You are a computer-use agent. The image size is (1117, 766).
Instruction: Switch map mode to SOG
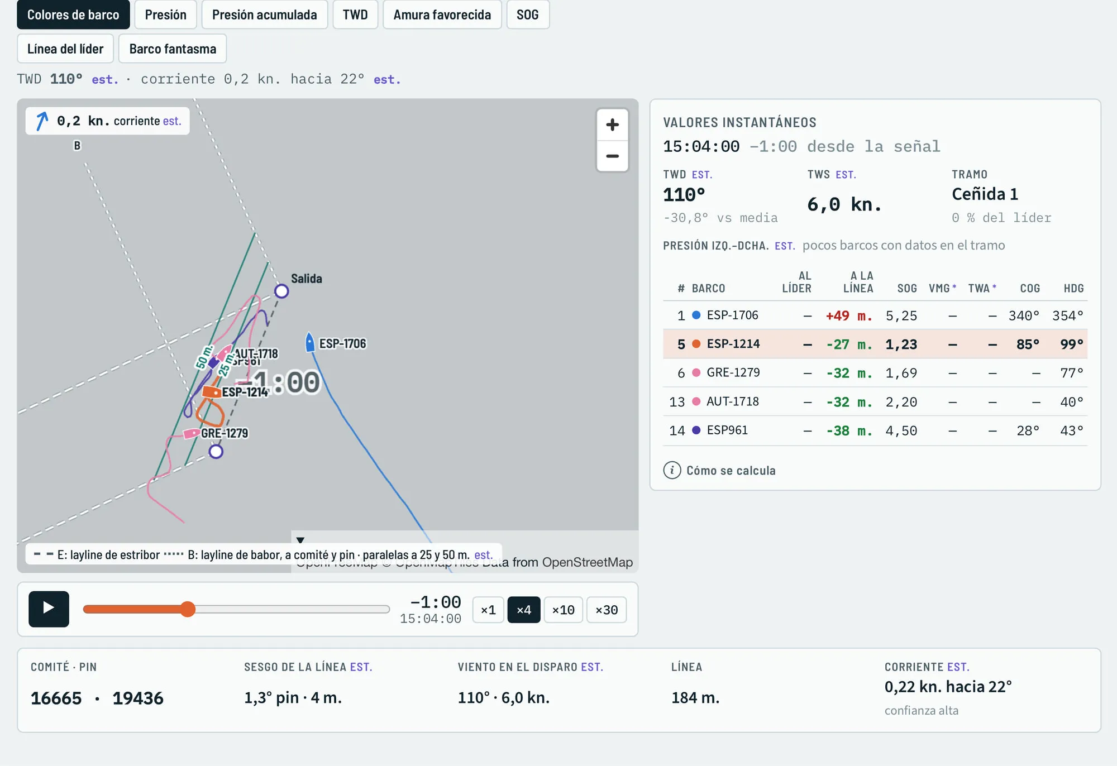(x=528, y=15)
